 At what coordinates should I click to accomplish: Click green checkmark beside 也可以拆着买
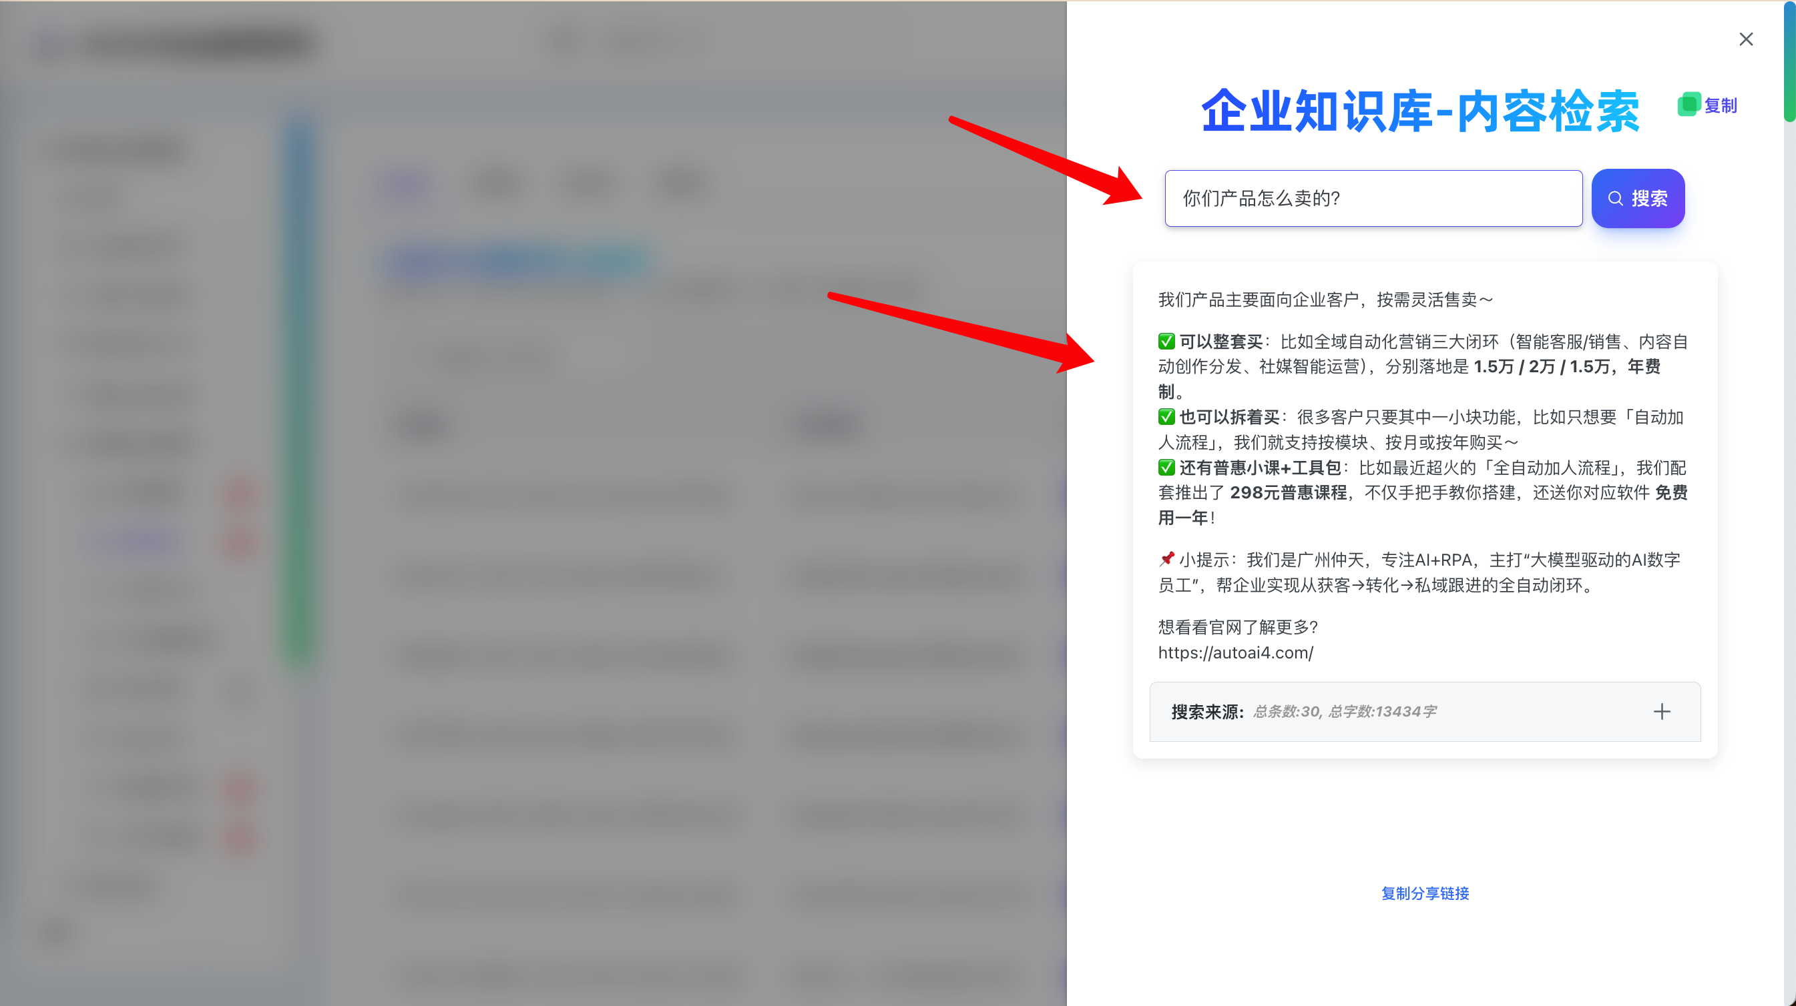point(1166,418)
